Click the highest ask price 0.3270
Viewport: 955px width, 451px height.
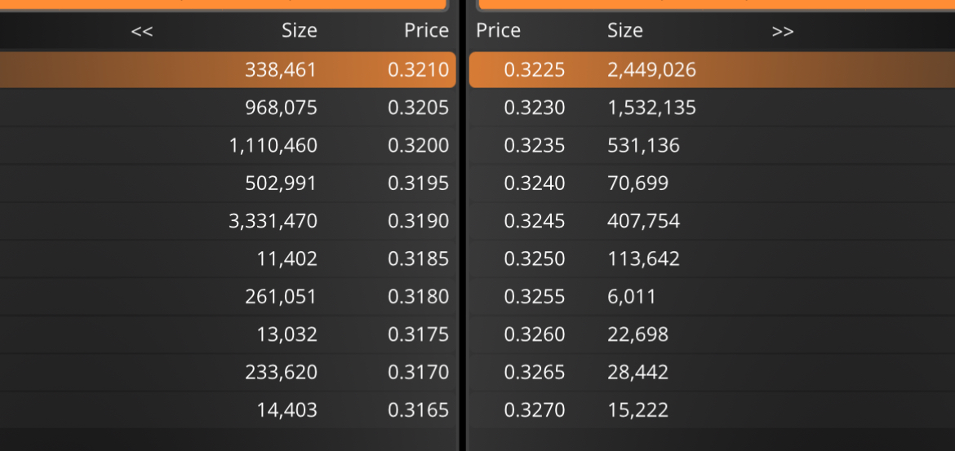tap(534, 409)
